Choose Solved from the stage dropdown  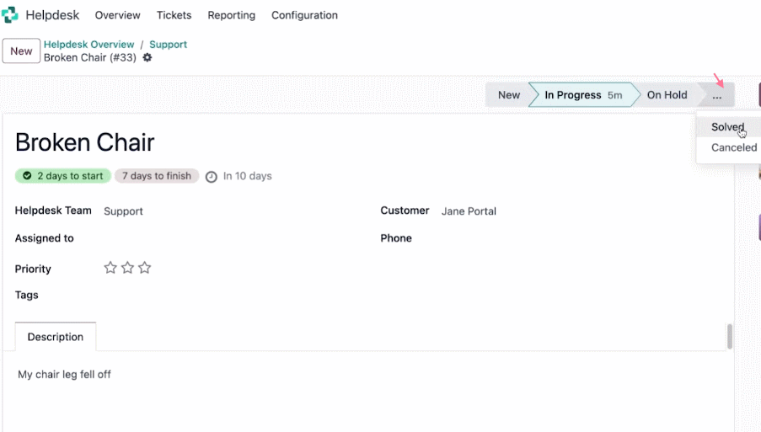[728, 127]
